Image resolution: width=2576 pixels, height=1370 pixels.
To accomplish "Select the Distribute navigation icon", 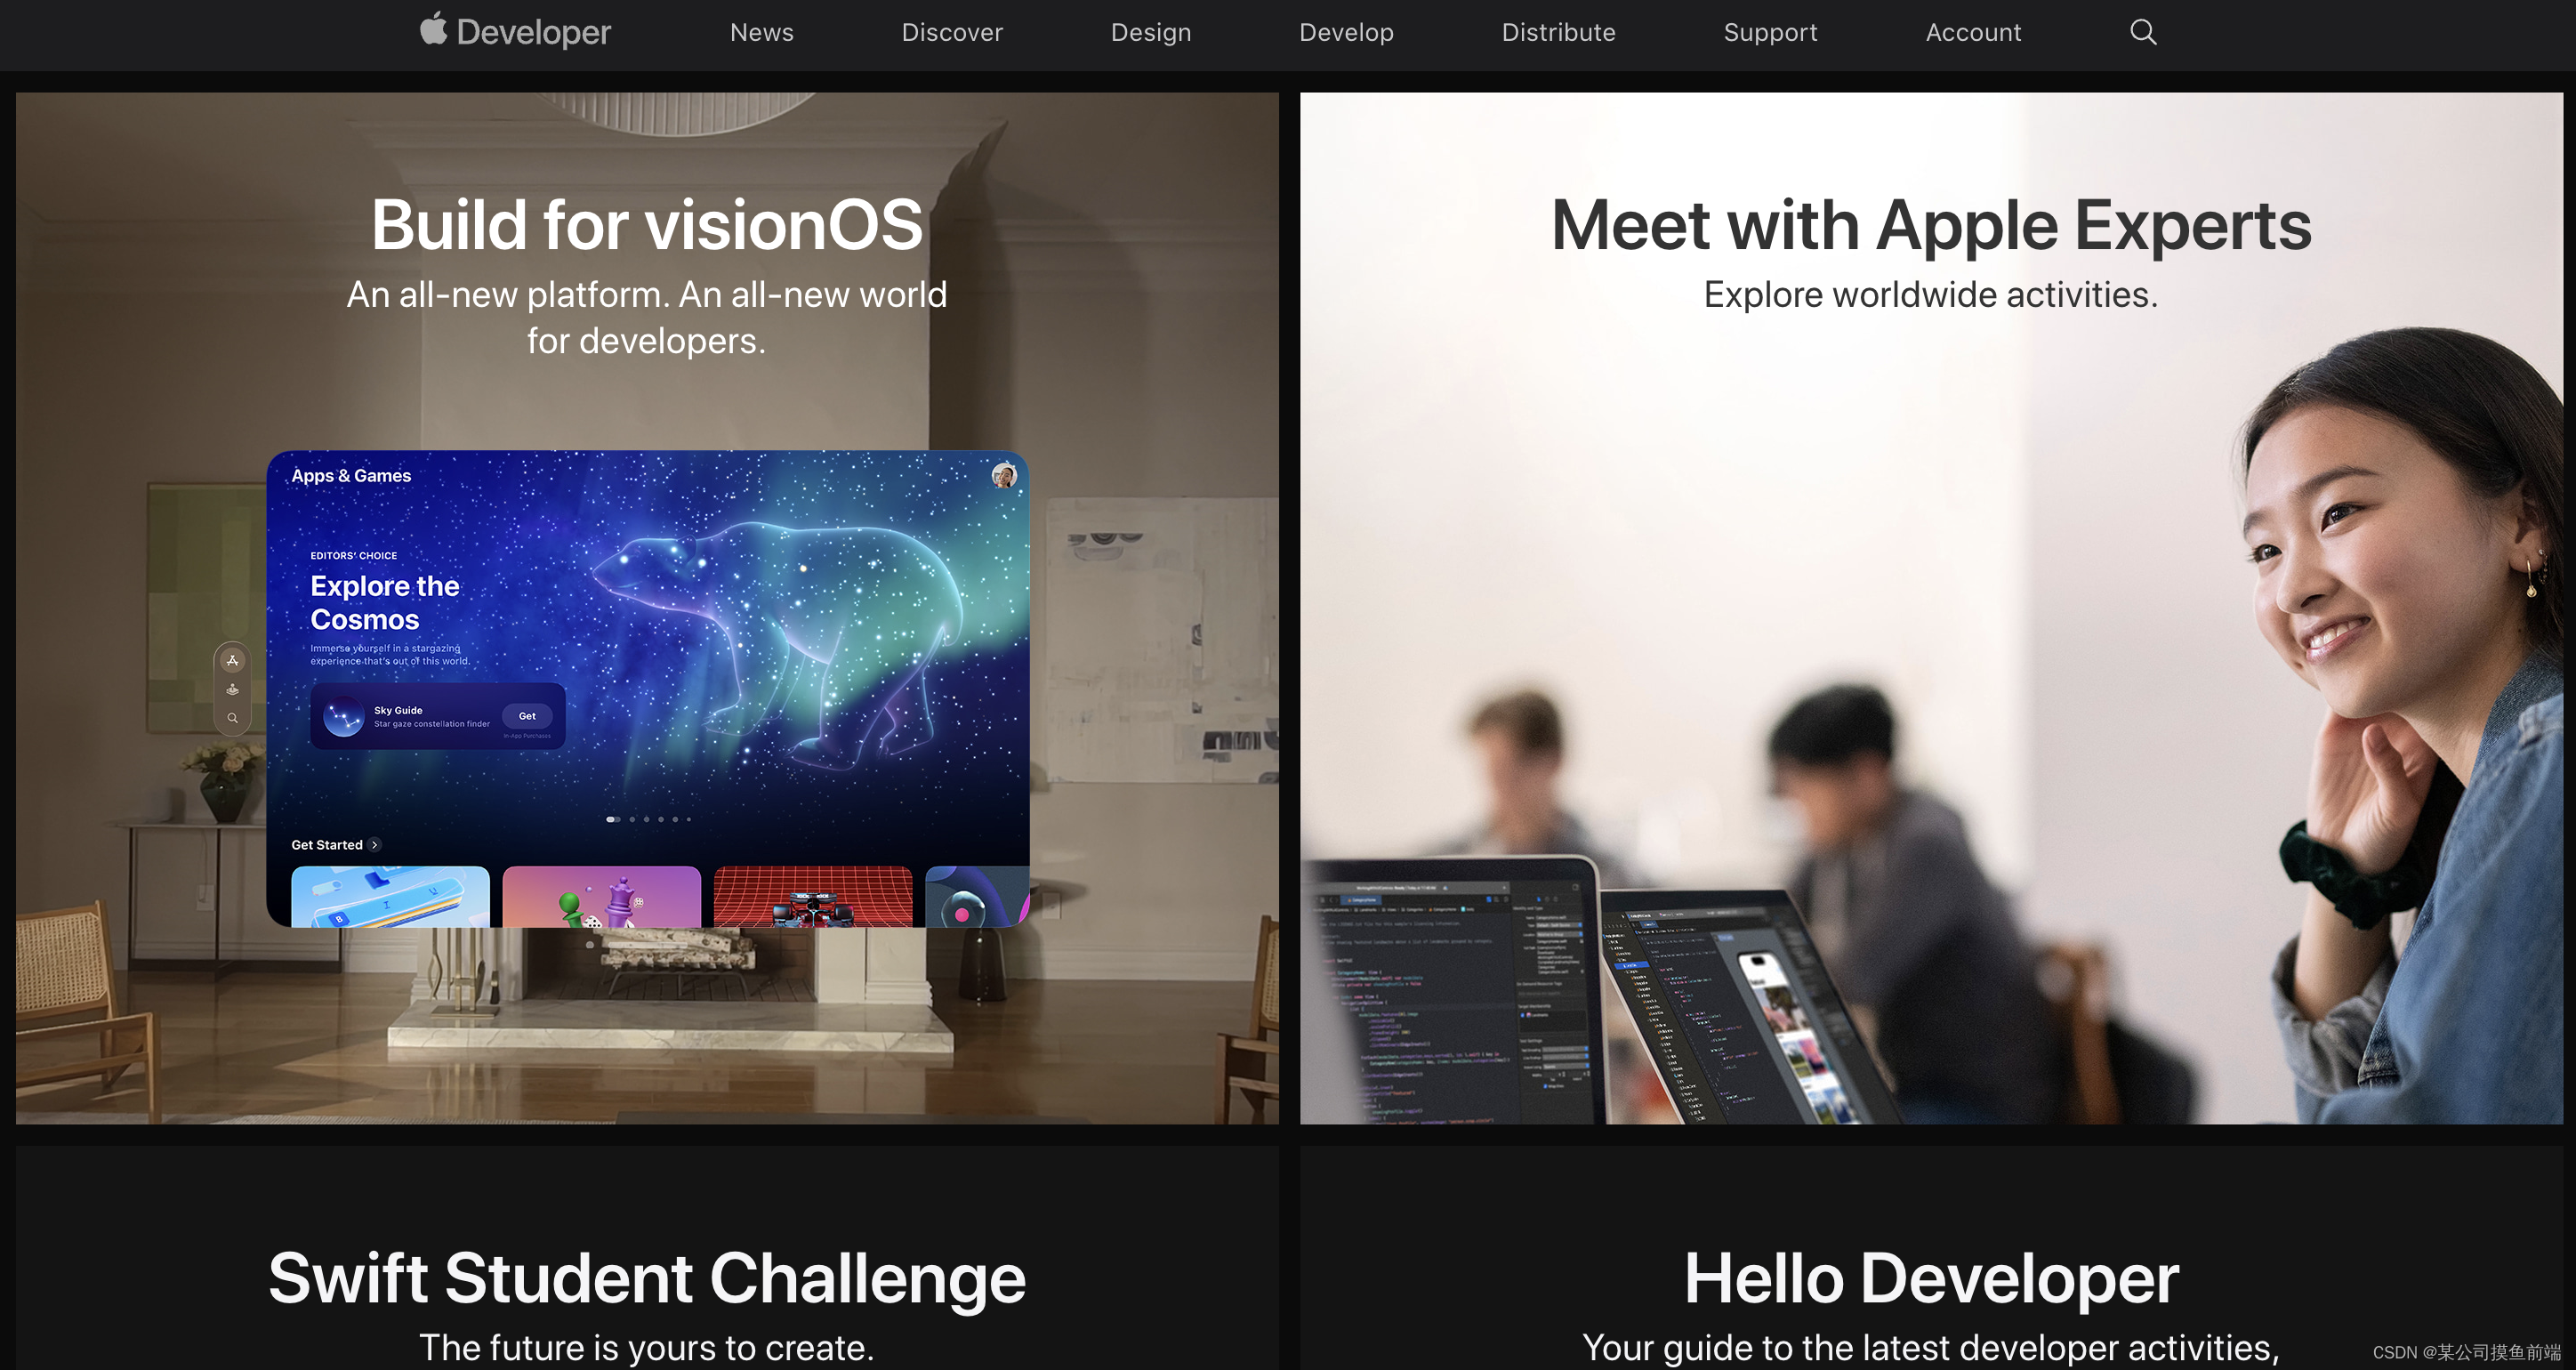I will click(x=1556, y=32).
